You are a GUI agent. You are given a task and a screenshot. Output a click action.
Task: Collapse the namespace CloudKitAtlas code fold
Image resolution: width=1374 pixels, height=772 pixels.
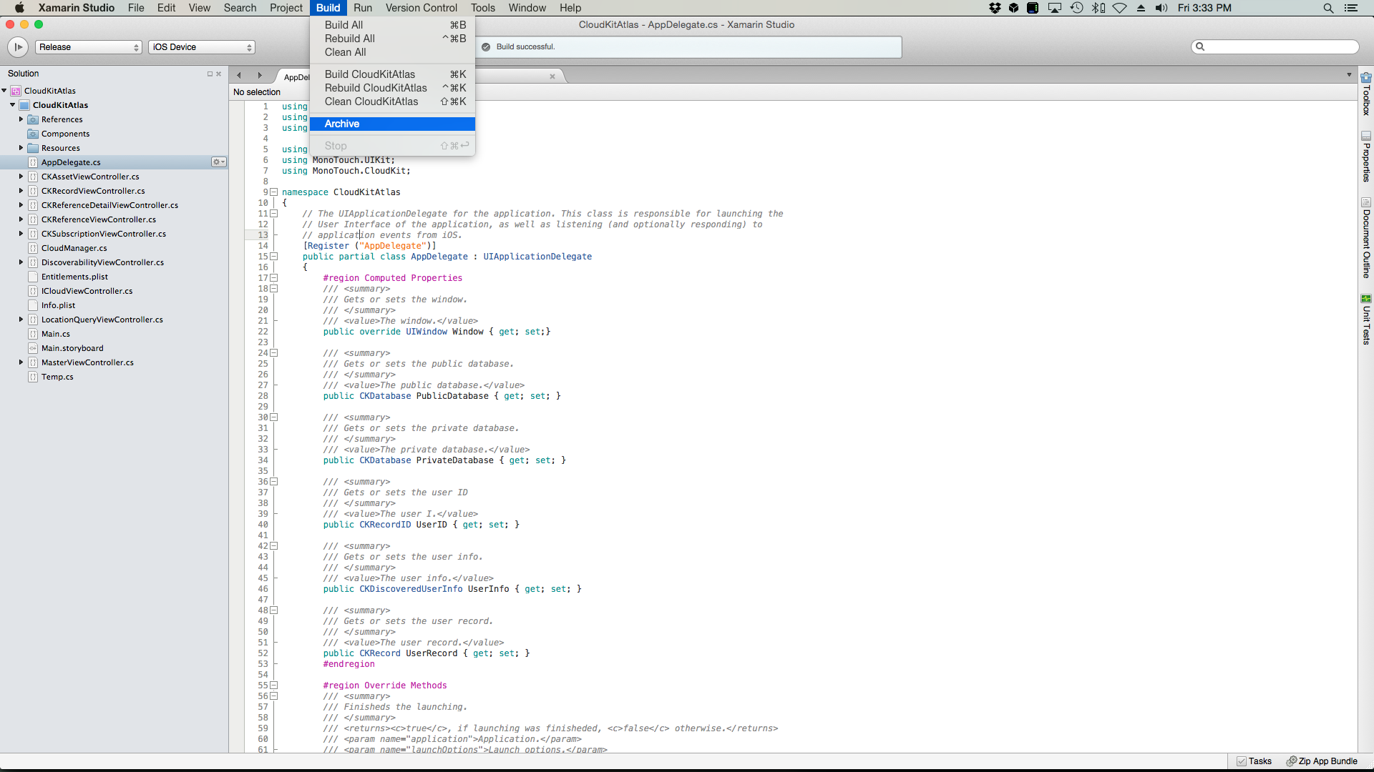click(273, 192)
